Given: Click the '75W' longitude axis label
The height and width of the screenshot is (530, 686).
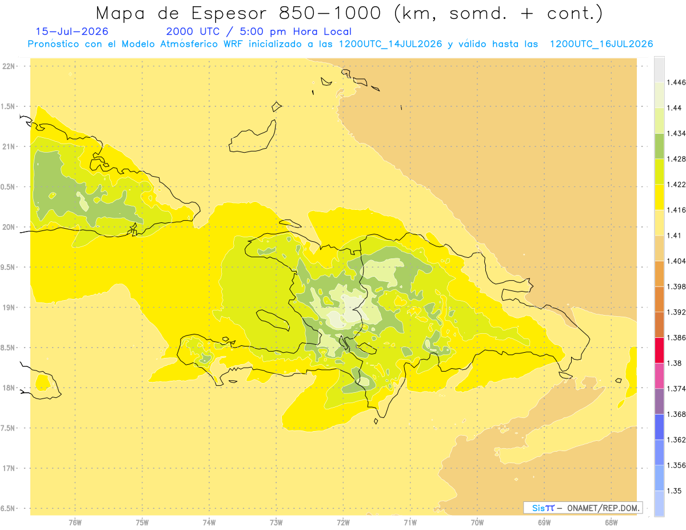Looking at the screenshot, I should click(142, 523).
